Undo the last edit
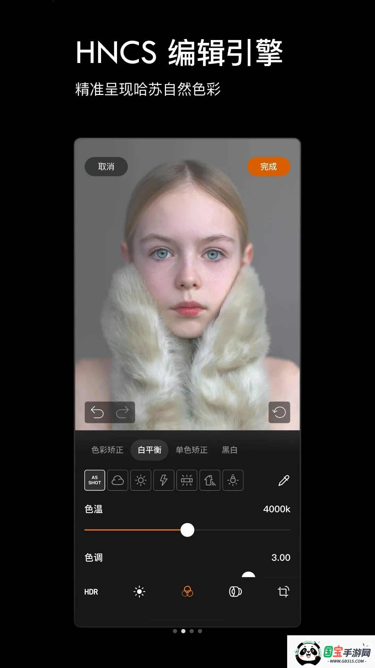This screenshot has width=375, height=668. (97, 412)
